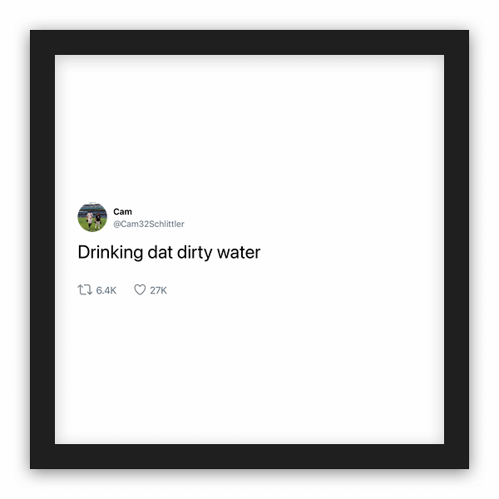Click the right side of the black frame

click(457, 249)
